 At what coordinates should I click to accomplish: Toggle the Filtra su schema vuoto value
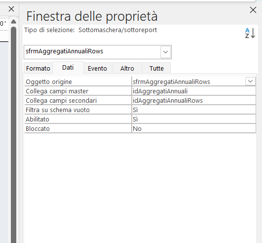[x=193, y=110]
